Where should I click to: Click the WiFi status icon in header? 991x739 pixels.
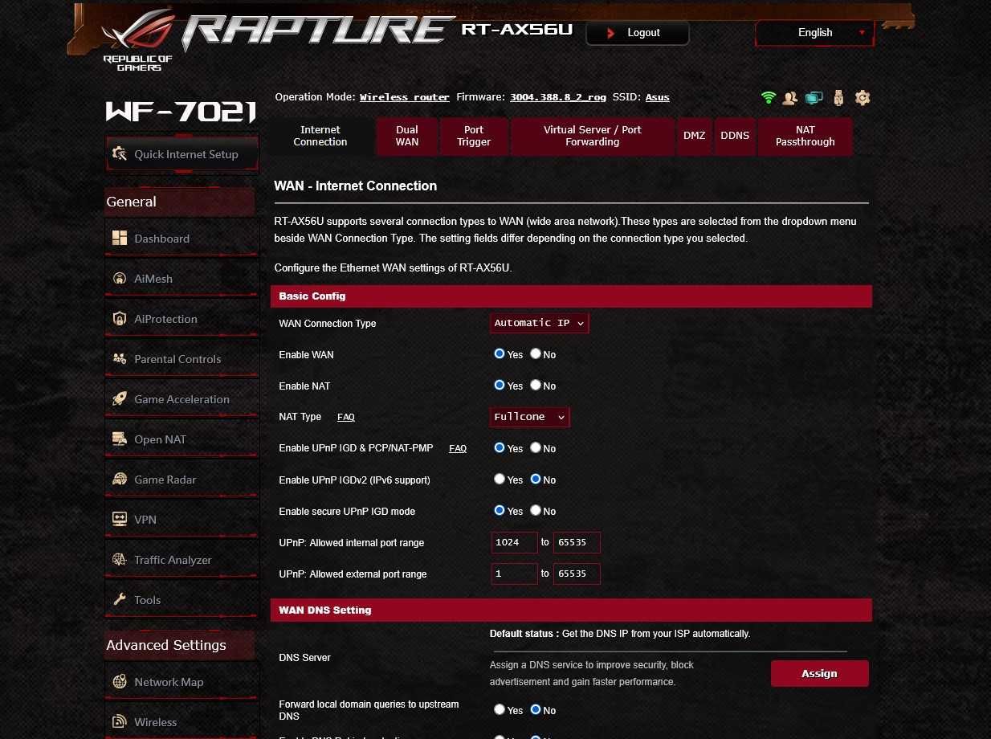[x=769, y=97]
